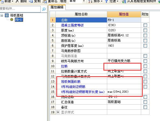
Task: Tick the 归类名称 附加 checkbox
Action: (x=145, y=97)
